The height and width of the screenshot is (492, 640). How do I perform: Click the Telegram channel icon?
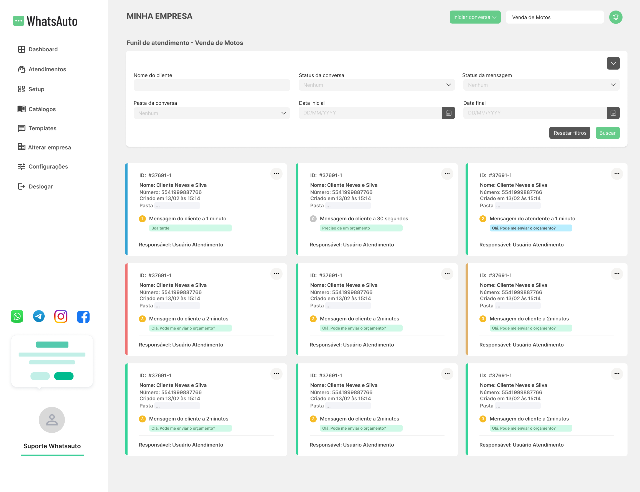39,316
